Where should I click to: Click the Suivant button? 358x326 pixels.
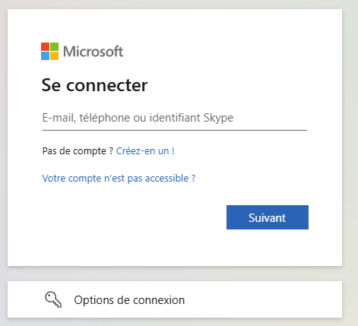[268, 217]
